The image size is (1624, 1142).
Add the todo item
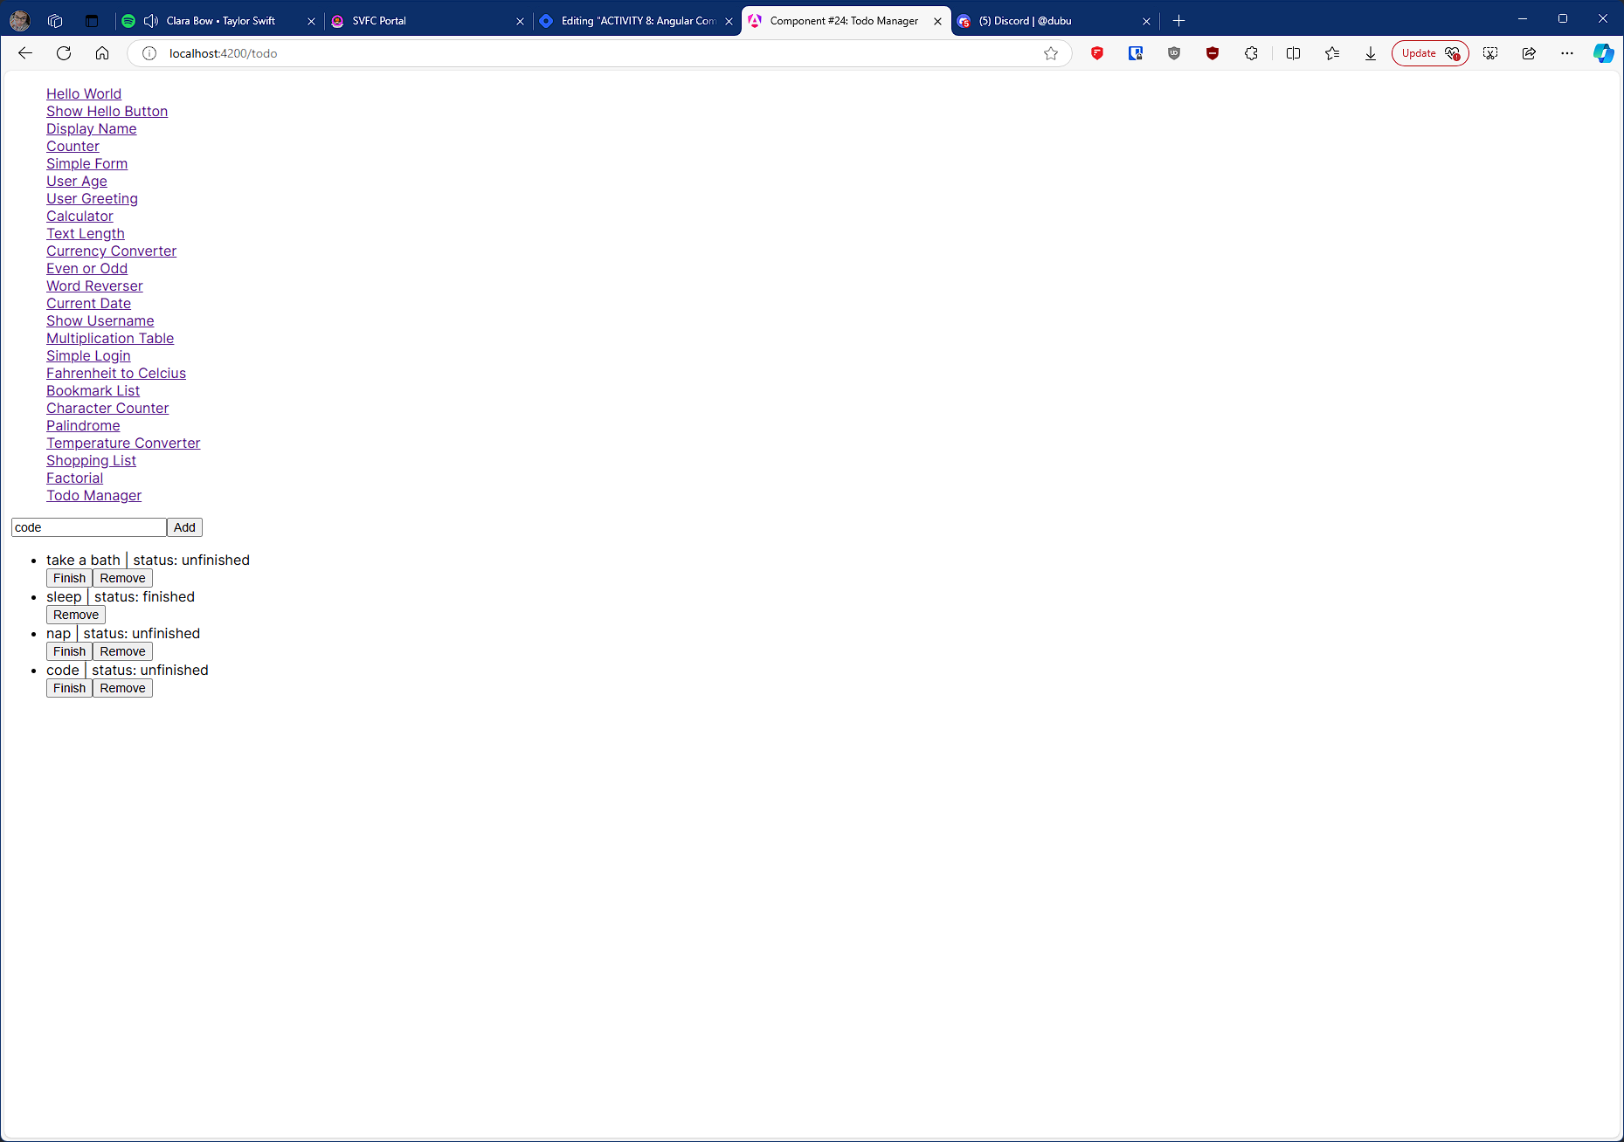[x=184, y=527]
